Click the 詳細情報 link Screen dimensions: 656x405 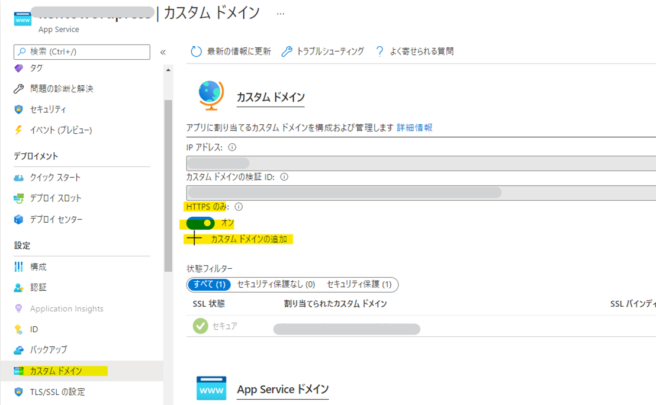click(x=414, y=127)
